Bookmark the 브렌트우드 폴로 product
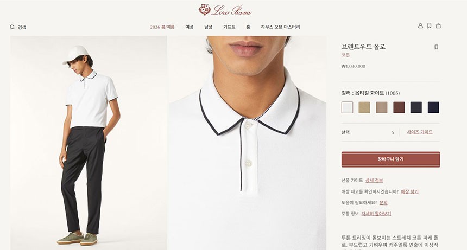 [436, 47]
